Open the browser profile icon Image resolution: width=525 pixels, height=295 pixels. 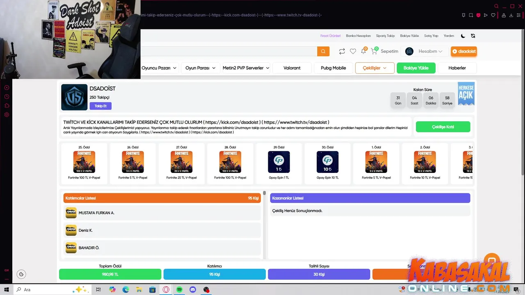point(504,15)
